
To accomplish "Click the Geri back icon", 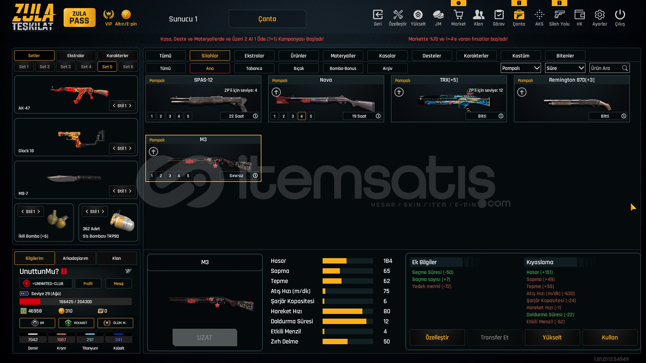I will [378, 15].
